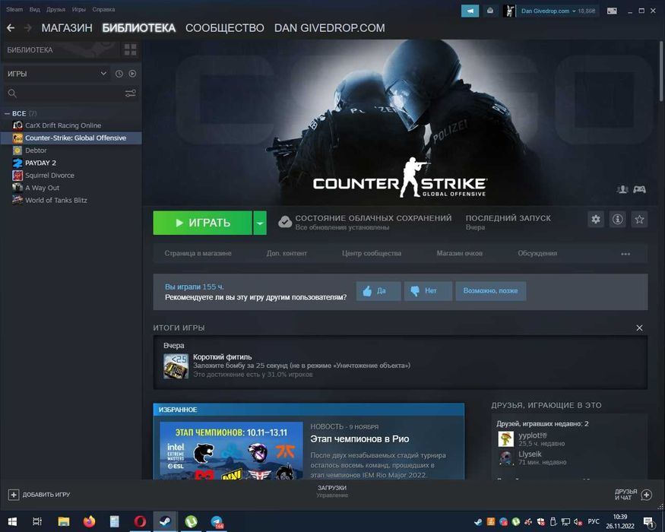
Task: Click the controller support icon
Action: [x=640, y=189]
